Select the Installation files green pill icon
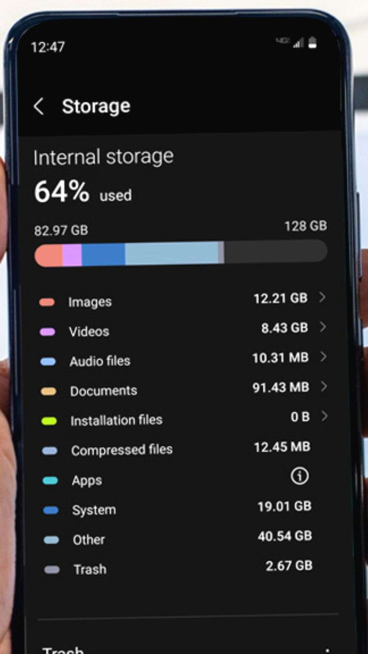This screenshot has height=654, width=368. pos(49,421)
